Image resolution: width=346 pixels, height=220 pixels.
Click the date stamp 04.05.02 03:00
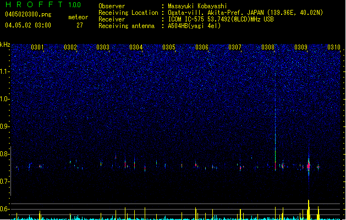tap(28, 25)
